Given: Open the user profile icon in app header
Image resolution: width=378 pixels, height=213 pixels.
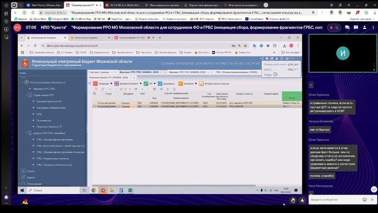Looking at the screenshot, I should (x=286, y=59).
